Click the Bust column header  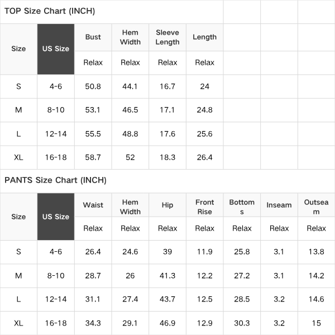pyautogui.click(x=93, y=37)
